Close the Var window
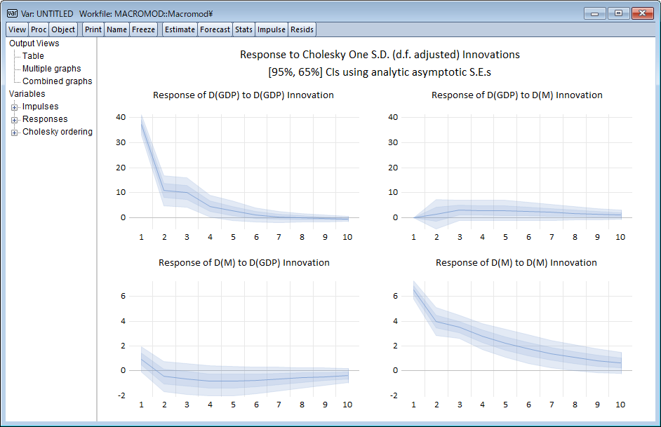The image size is (661, 427). point(643,13)
